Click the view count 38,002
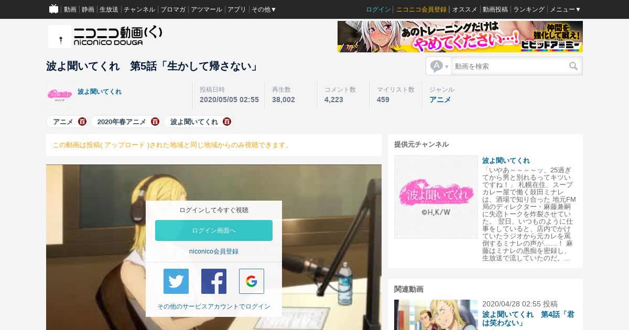The height and width of the screenshot is (330, 629). point(284,100)
